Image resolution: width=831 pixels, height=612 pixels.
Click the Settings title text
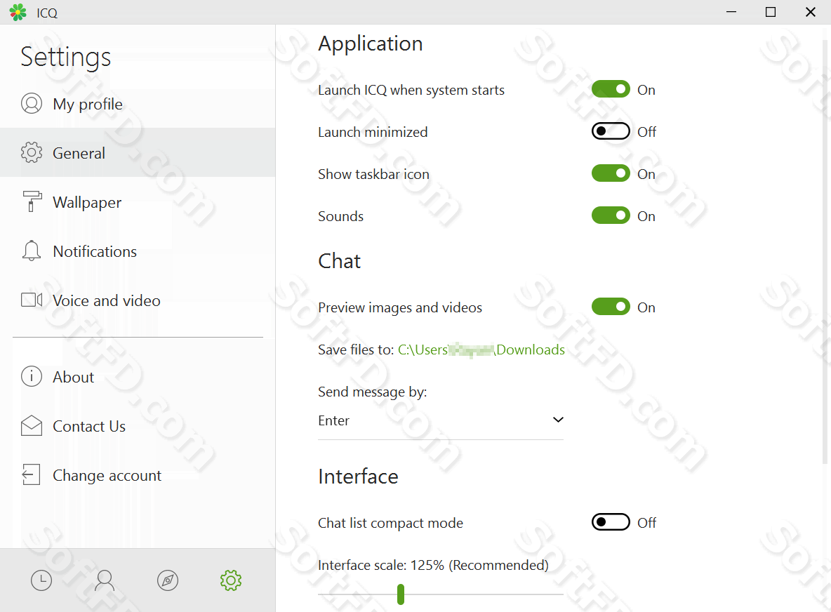(x=66, y=57)
